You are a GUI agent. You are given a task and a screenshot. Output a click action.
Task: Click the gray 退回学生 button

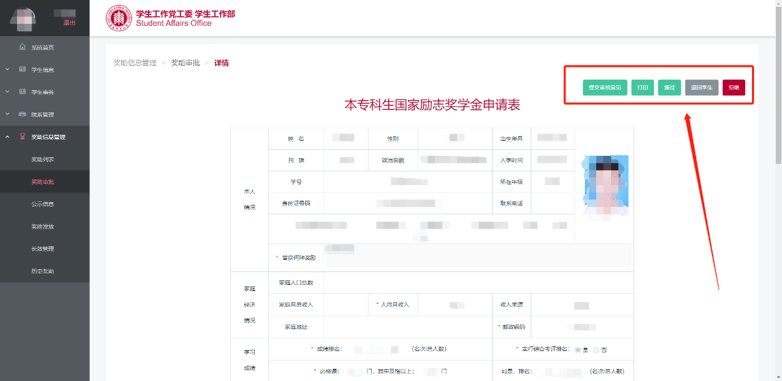pyautogui.click(x=702, y=87)
